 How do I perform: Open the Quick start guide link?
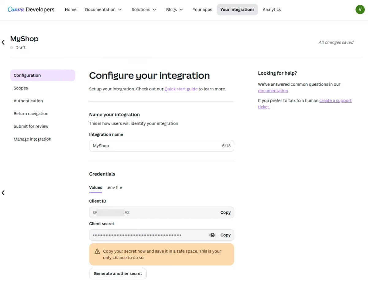click(181, 89)
